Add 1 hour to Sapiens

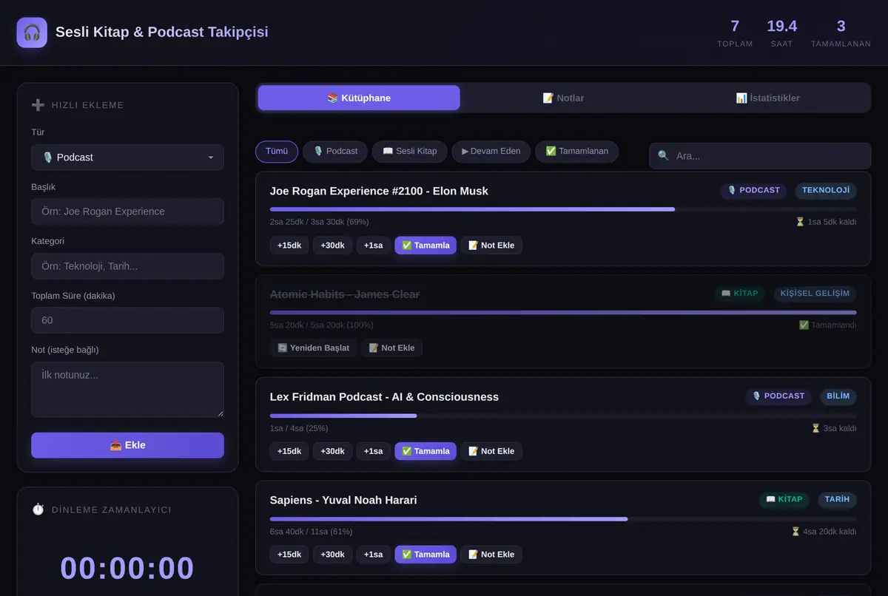point(373,555)
